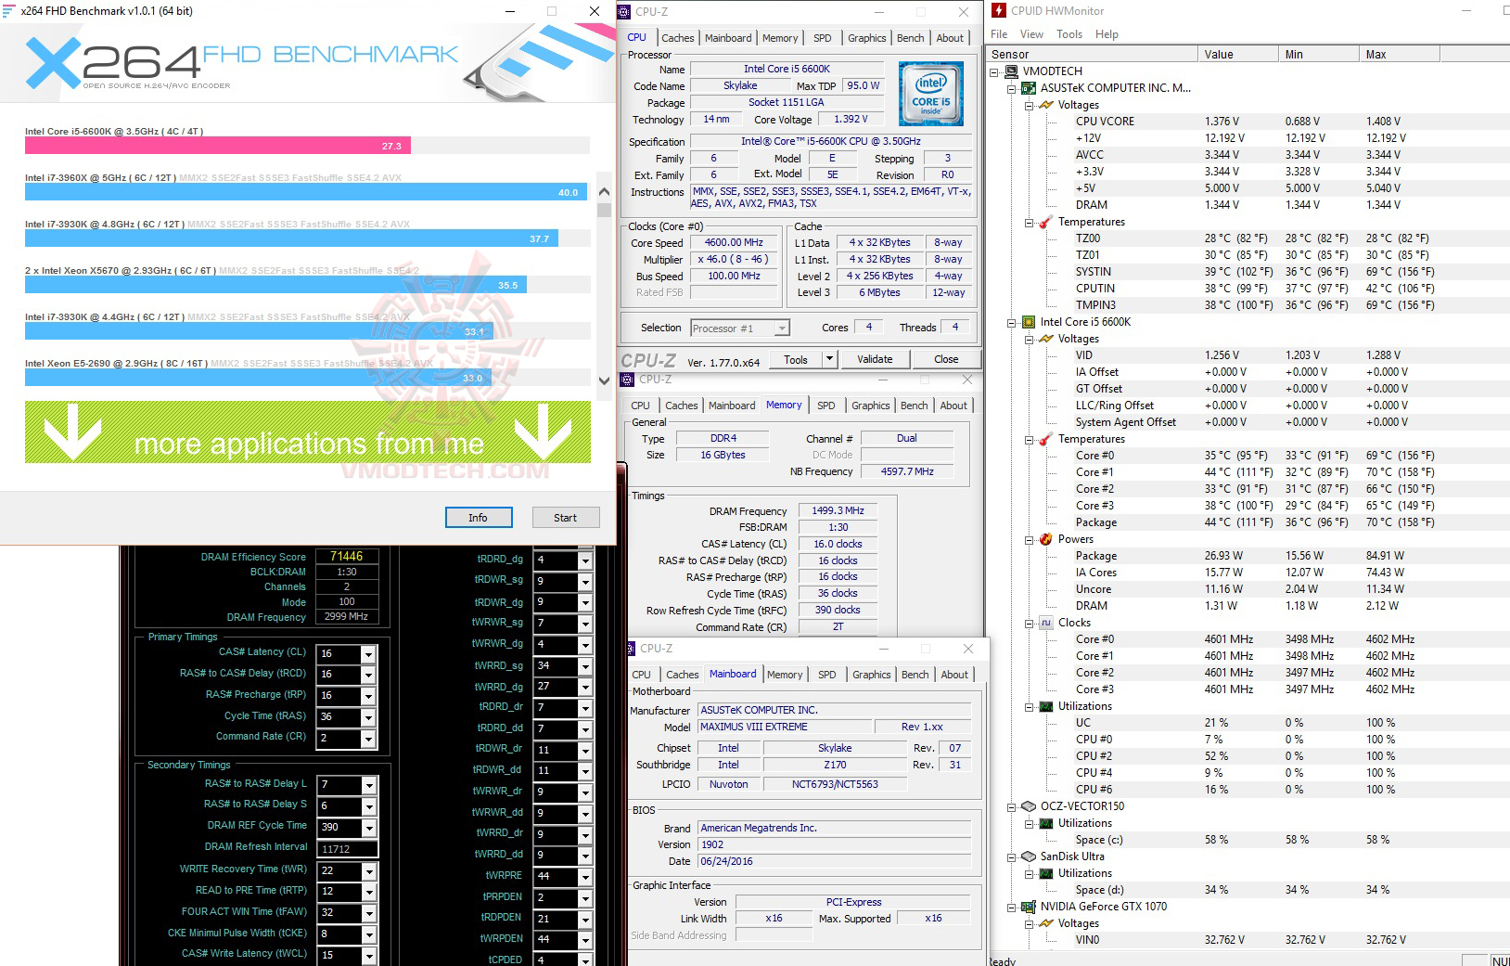Click the lightning Voltages icon under Intel Core i5 6600K
This screenshot has width=1510, height=966.
coord(1046,339)
